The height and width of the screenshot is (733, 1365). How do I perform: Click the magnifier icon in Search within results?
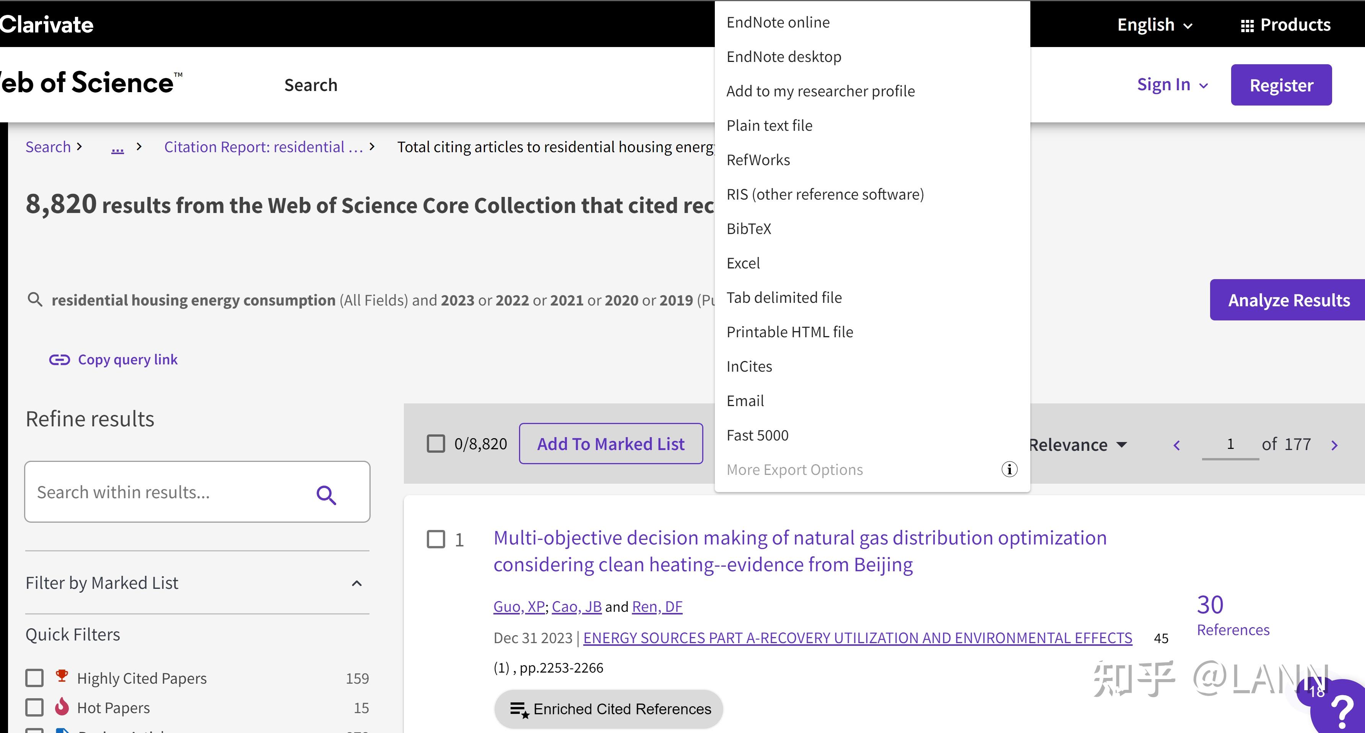tap(326, 495)
